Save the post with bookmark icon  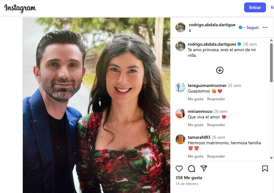[265, 169]
